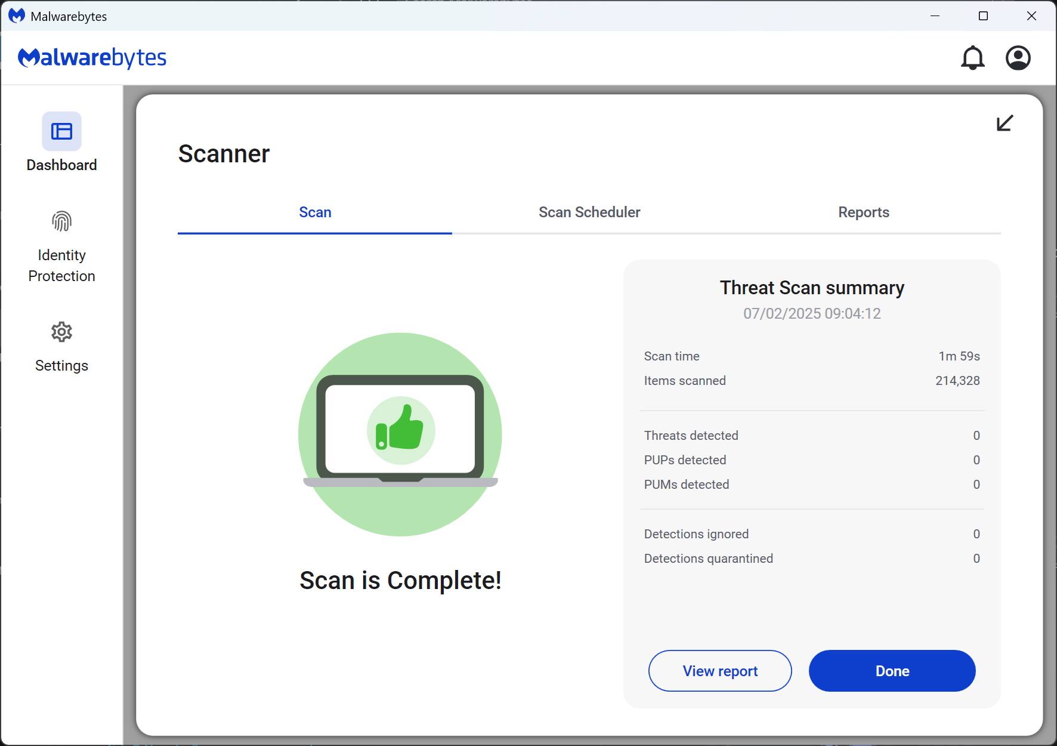Image resolution: width=1057 pixels, height=746 pixels.
Task: Click the Scan is Complete heading
Action: (401, 579)
